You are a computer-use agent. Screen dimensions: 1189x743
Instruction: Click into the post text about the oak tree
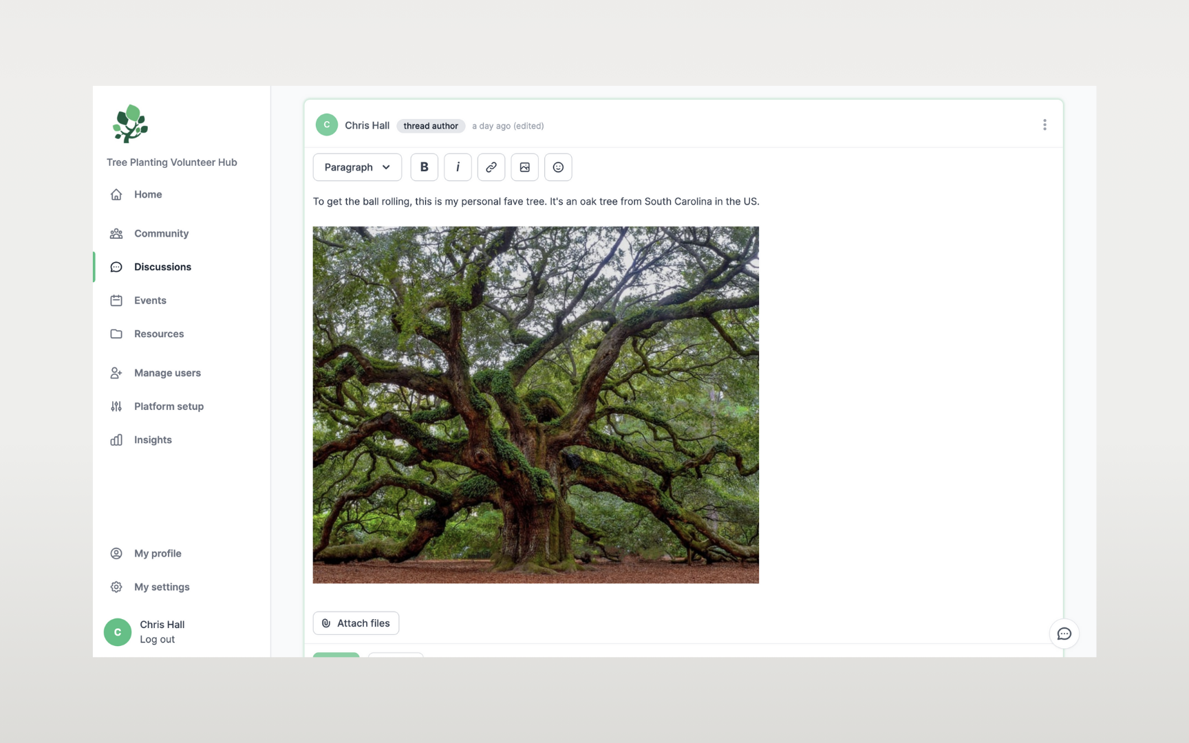click(x=536, y=202)
